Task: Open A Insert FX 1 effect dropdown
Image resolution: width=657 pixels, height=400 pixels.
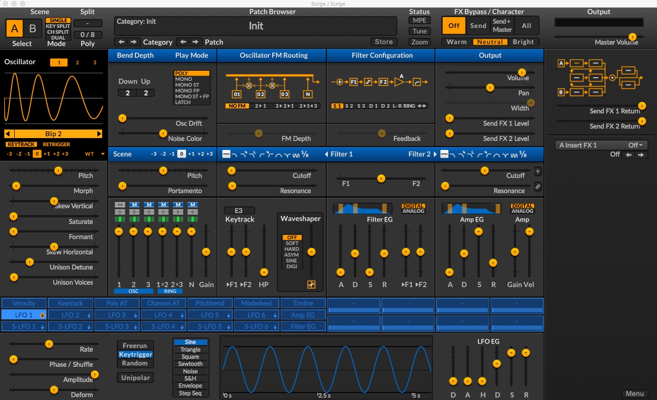Action: pos(601,145)
